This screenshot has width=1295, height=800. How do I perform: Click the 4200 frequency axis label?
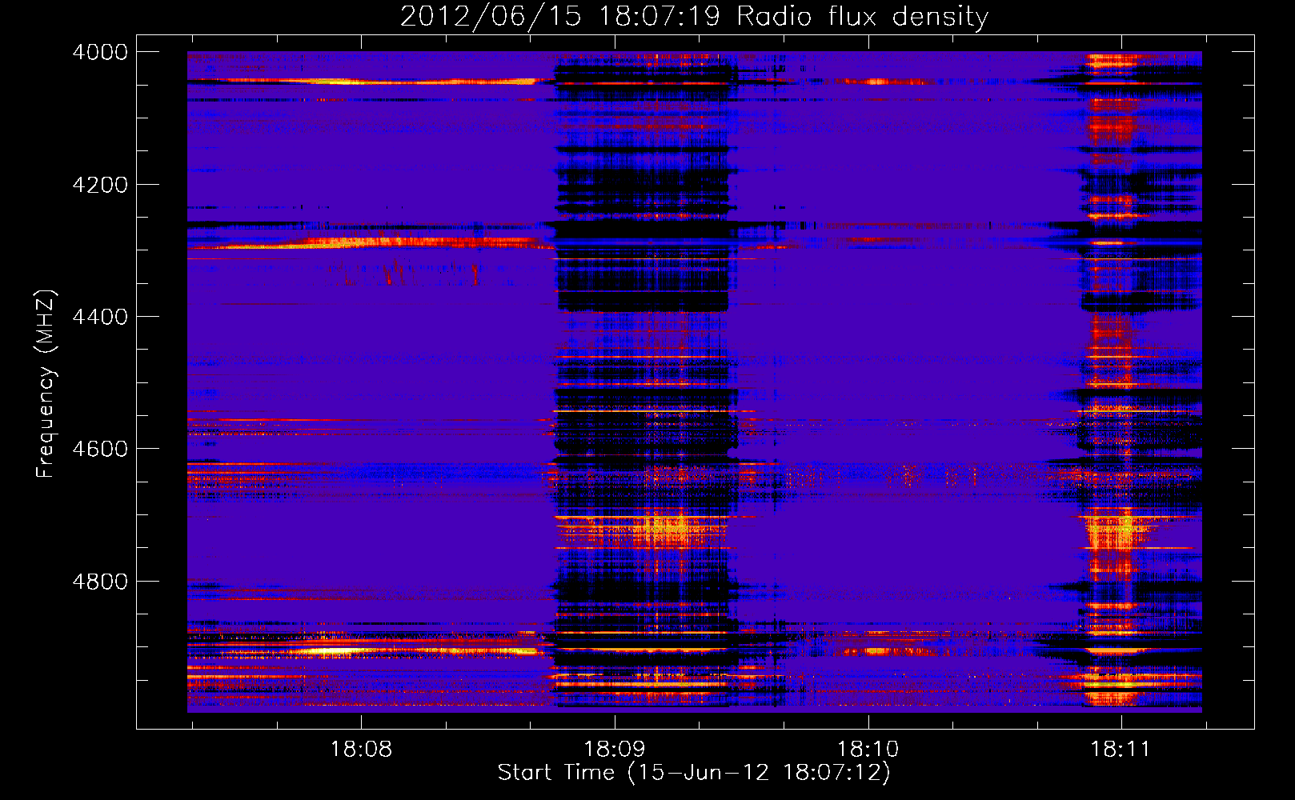[x=100, y=185]
